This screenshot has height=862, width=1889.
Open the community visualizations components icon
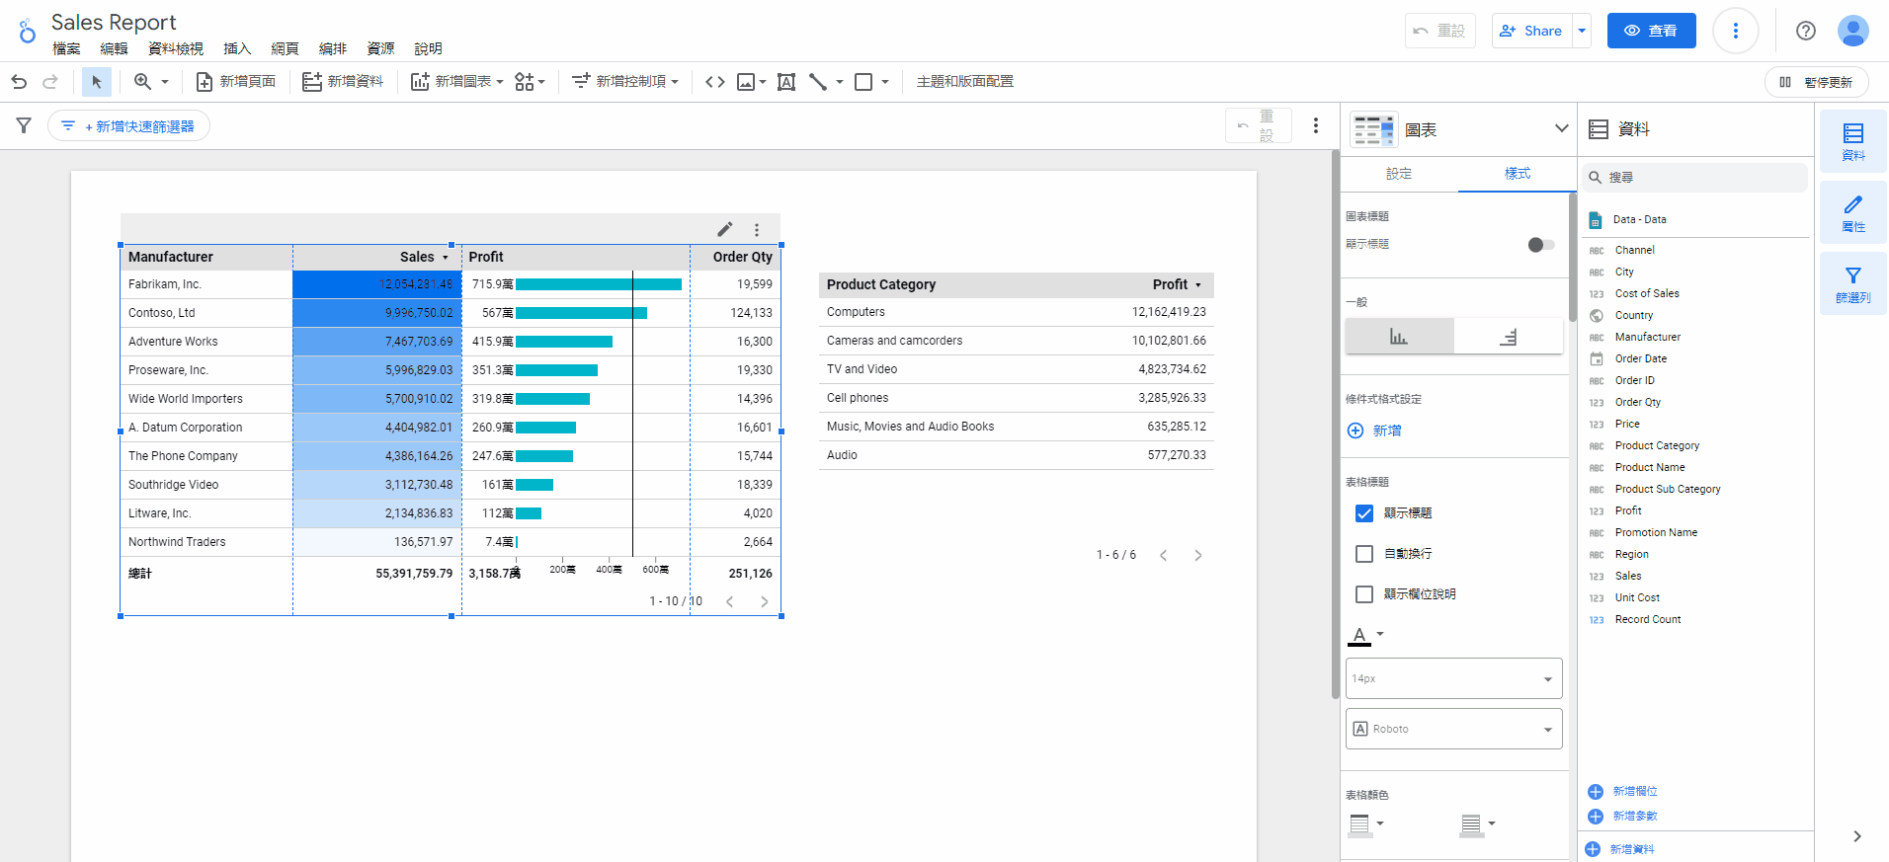click(x=530, y=82)
